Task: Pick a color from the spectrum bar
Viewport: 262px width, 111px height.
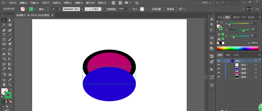Action: pyautogui.click(x=238, y=48)
